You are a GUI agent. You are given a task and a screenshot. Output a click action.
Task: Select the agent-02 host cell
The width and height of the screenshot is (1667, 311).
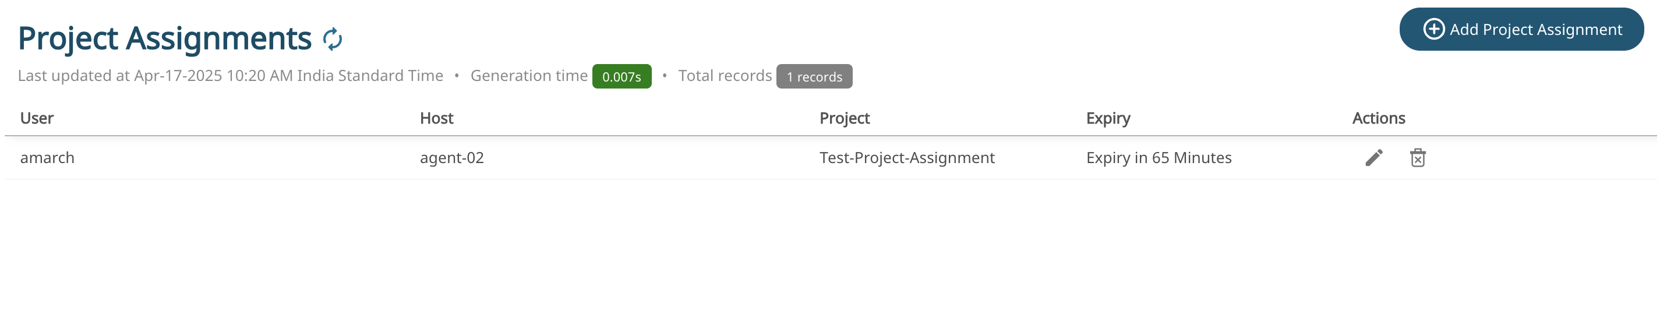(451, 158)
